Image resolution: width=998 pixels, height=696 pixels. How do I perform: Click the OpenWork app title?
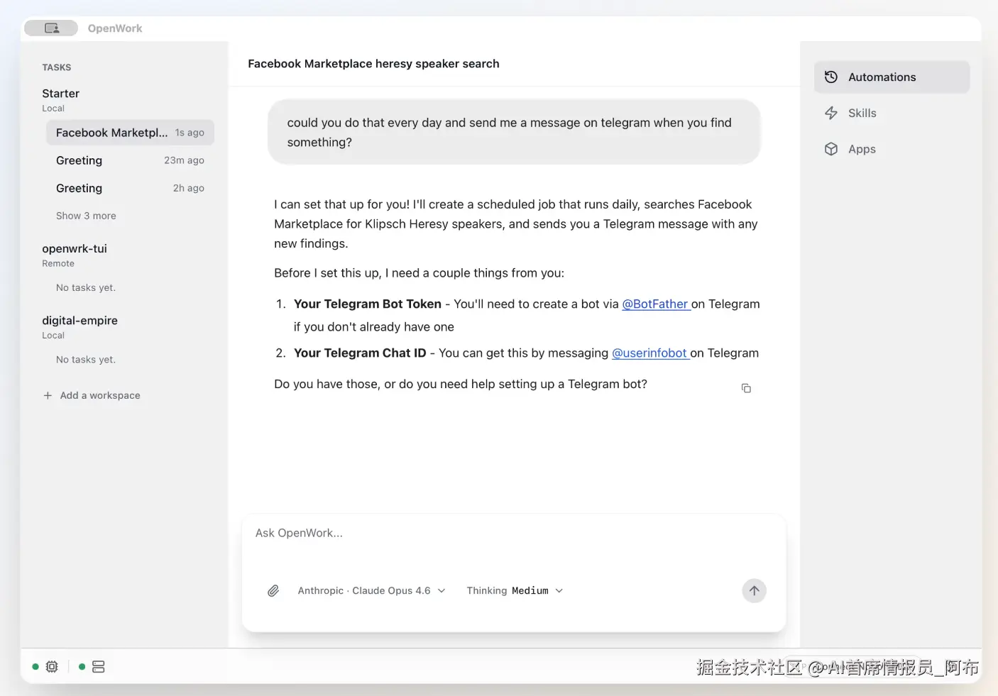point(115,28)
